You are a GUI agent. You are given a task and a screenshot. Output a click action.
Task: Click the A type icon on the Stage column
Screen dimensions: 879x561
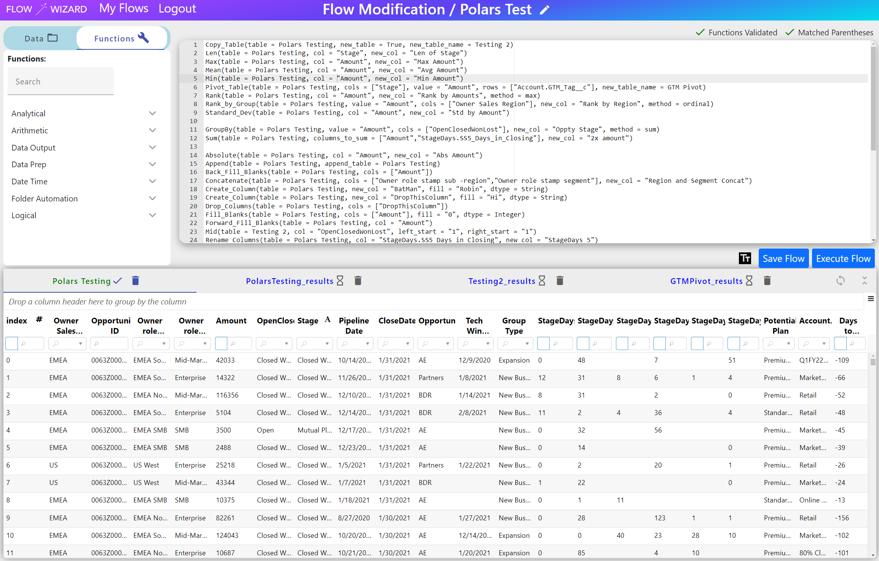(327, 319)
